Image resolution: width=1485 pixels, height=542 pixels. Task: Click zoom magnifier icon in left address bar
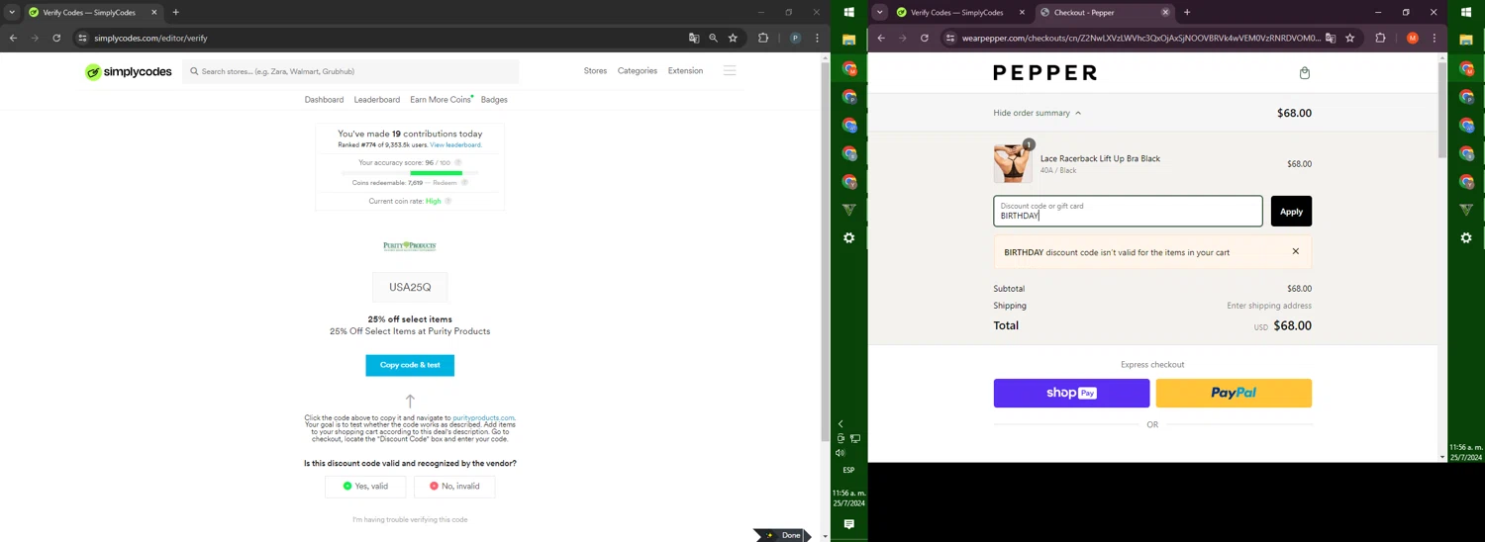tap(713, 38)
